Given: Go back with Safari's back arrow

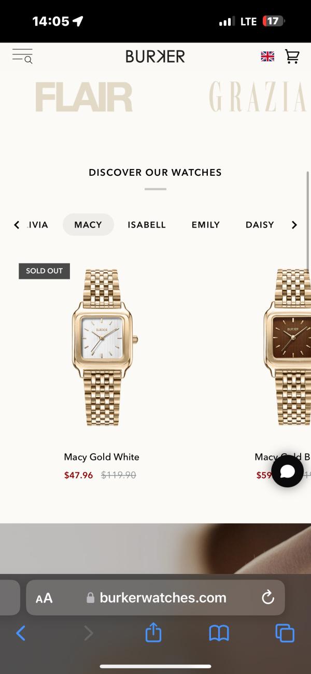Looking at the screenshot, I should click(21, 633).
